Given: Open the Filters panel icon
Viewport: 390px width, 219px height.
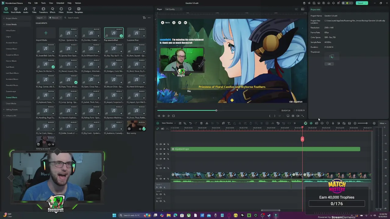Looking at the screenshot, I should [x=61, y=10].
